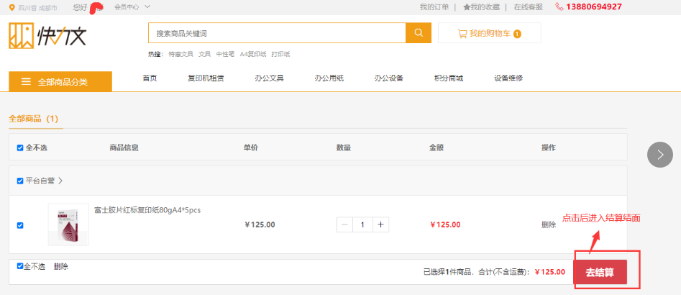Click the gray right-arrow circle button
The height and width of the screenshot is (295, 681).
[659, 155]
